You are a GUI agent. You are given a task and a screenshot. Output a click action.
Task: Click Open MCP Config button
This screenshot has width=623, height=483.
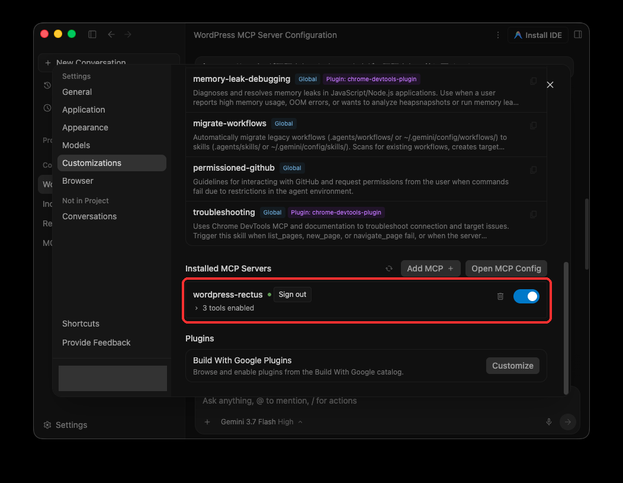click(506, 268)
